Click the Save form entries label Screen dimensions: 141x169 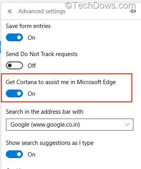click(28, 26)
